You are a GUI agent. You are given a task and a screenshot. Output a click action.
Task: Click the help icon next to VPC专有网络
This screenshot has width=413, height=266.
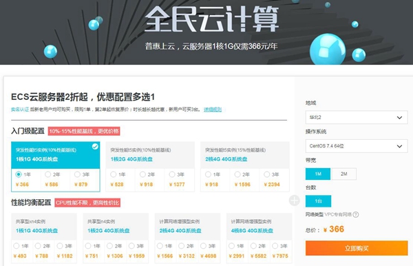click(356, 214)
